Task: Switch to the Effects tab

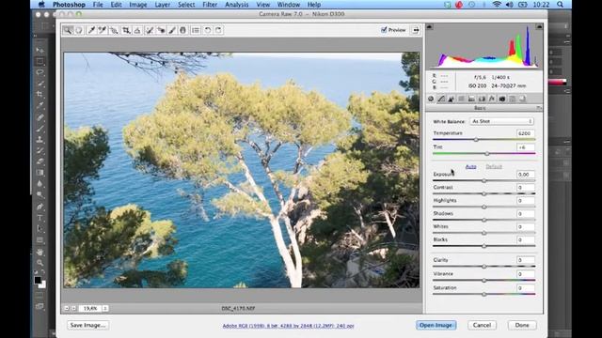Action: (x=492, y=99)
